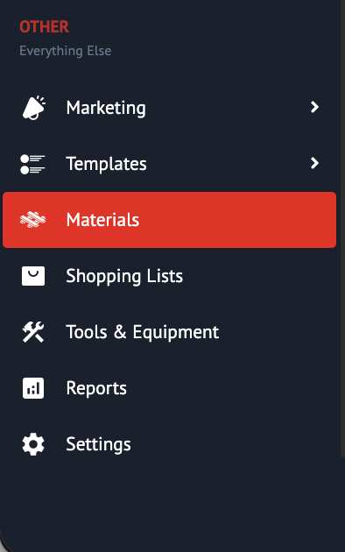The width and height of the screenshot is (345, 552).
Task: Click the Reports bar chart icon
Action: pos(33,388)
